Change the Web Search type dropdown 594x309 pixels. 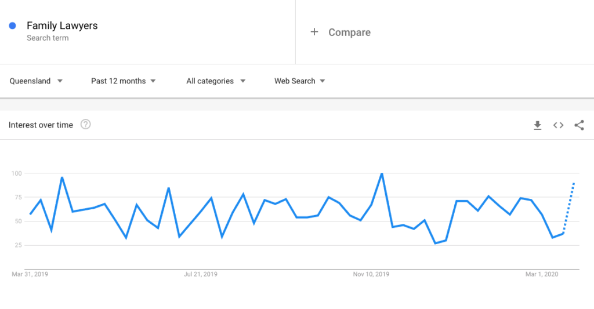pyautogui.click(x=300, y=81)
